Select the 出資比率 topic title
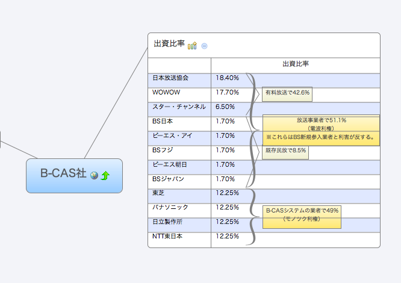 (169, 44)
